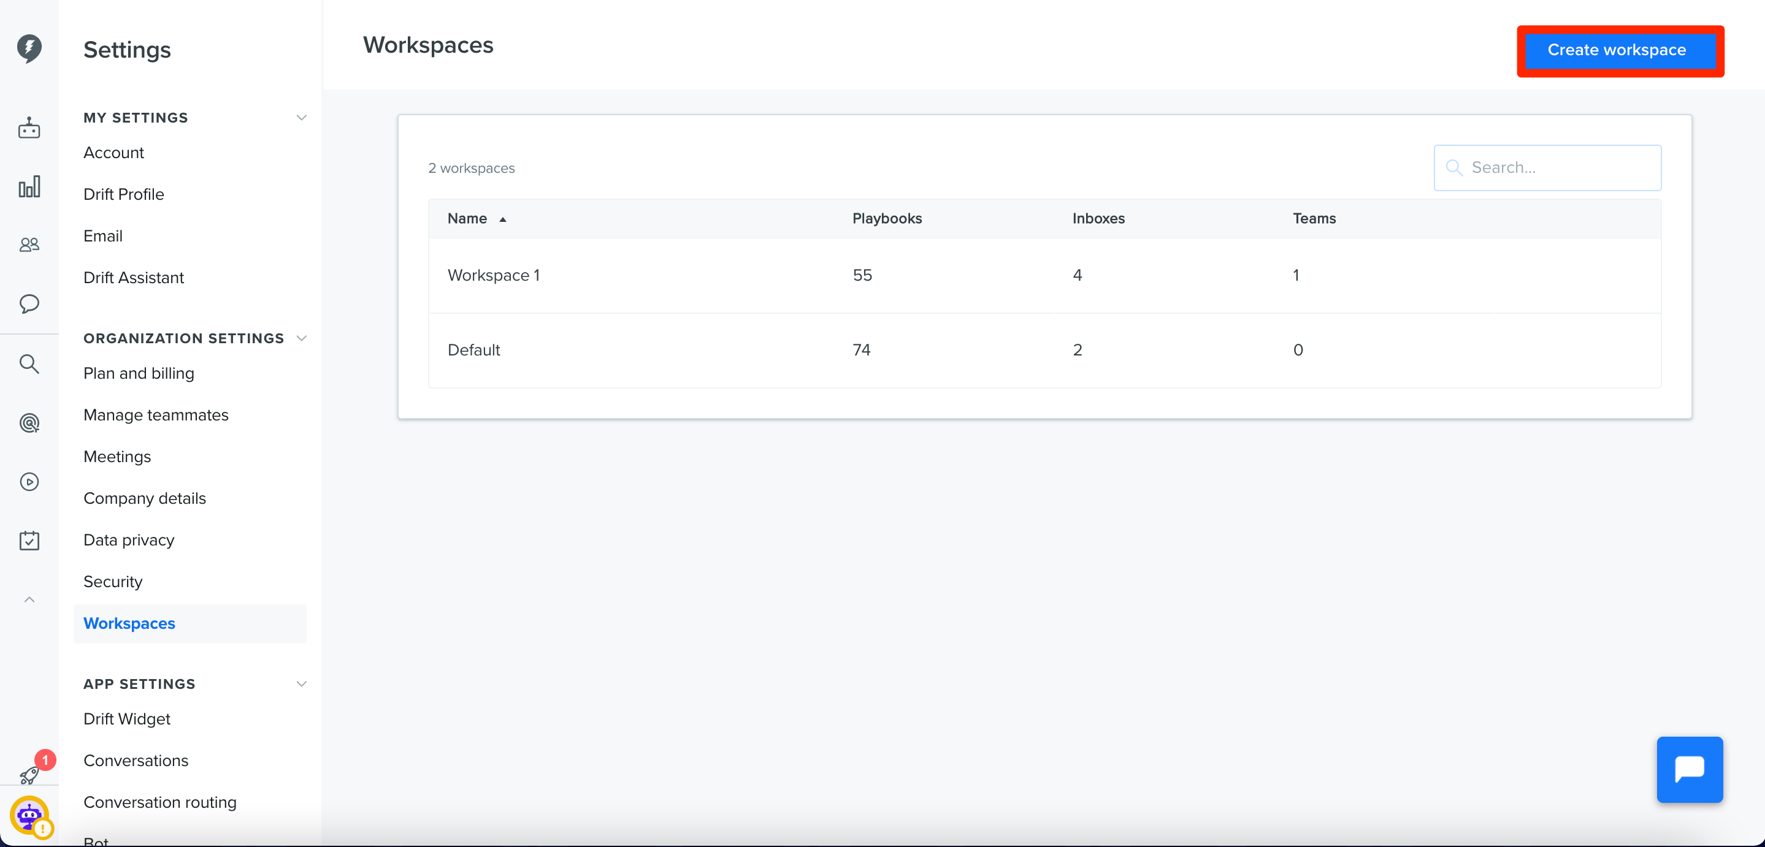Click the Inboxes column header

tap(1098, 219)
